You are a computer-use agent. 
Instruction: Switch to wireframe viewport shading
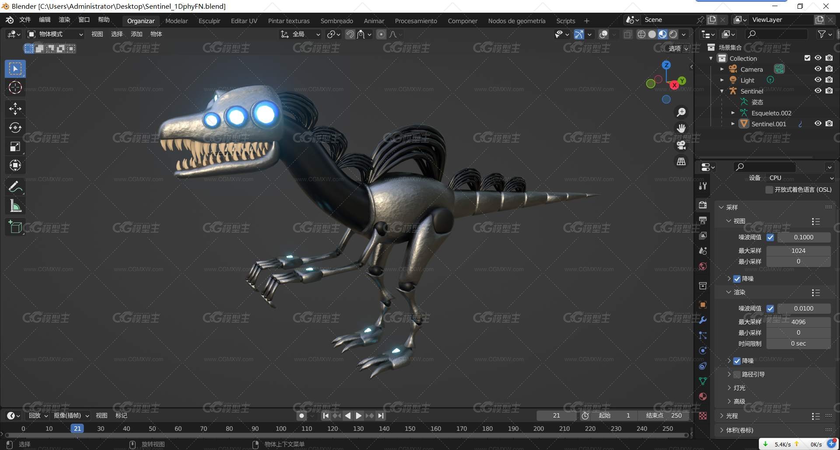(x=641, y=34)
